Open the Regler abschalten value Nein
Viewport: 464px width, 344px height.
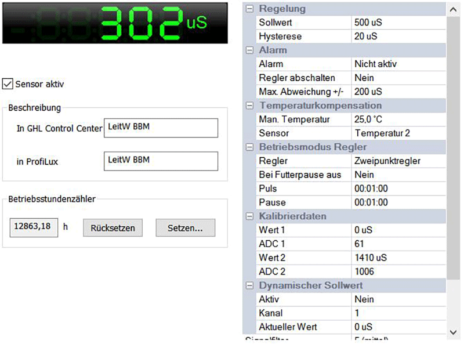point(398,78)
